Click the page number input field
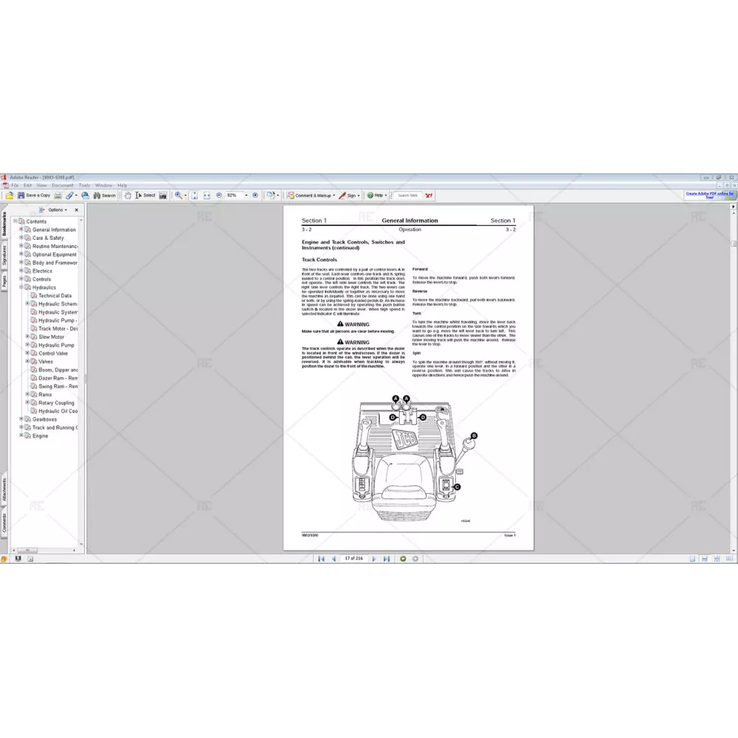This screenshot has width=738, height=738. (354, 559)
